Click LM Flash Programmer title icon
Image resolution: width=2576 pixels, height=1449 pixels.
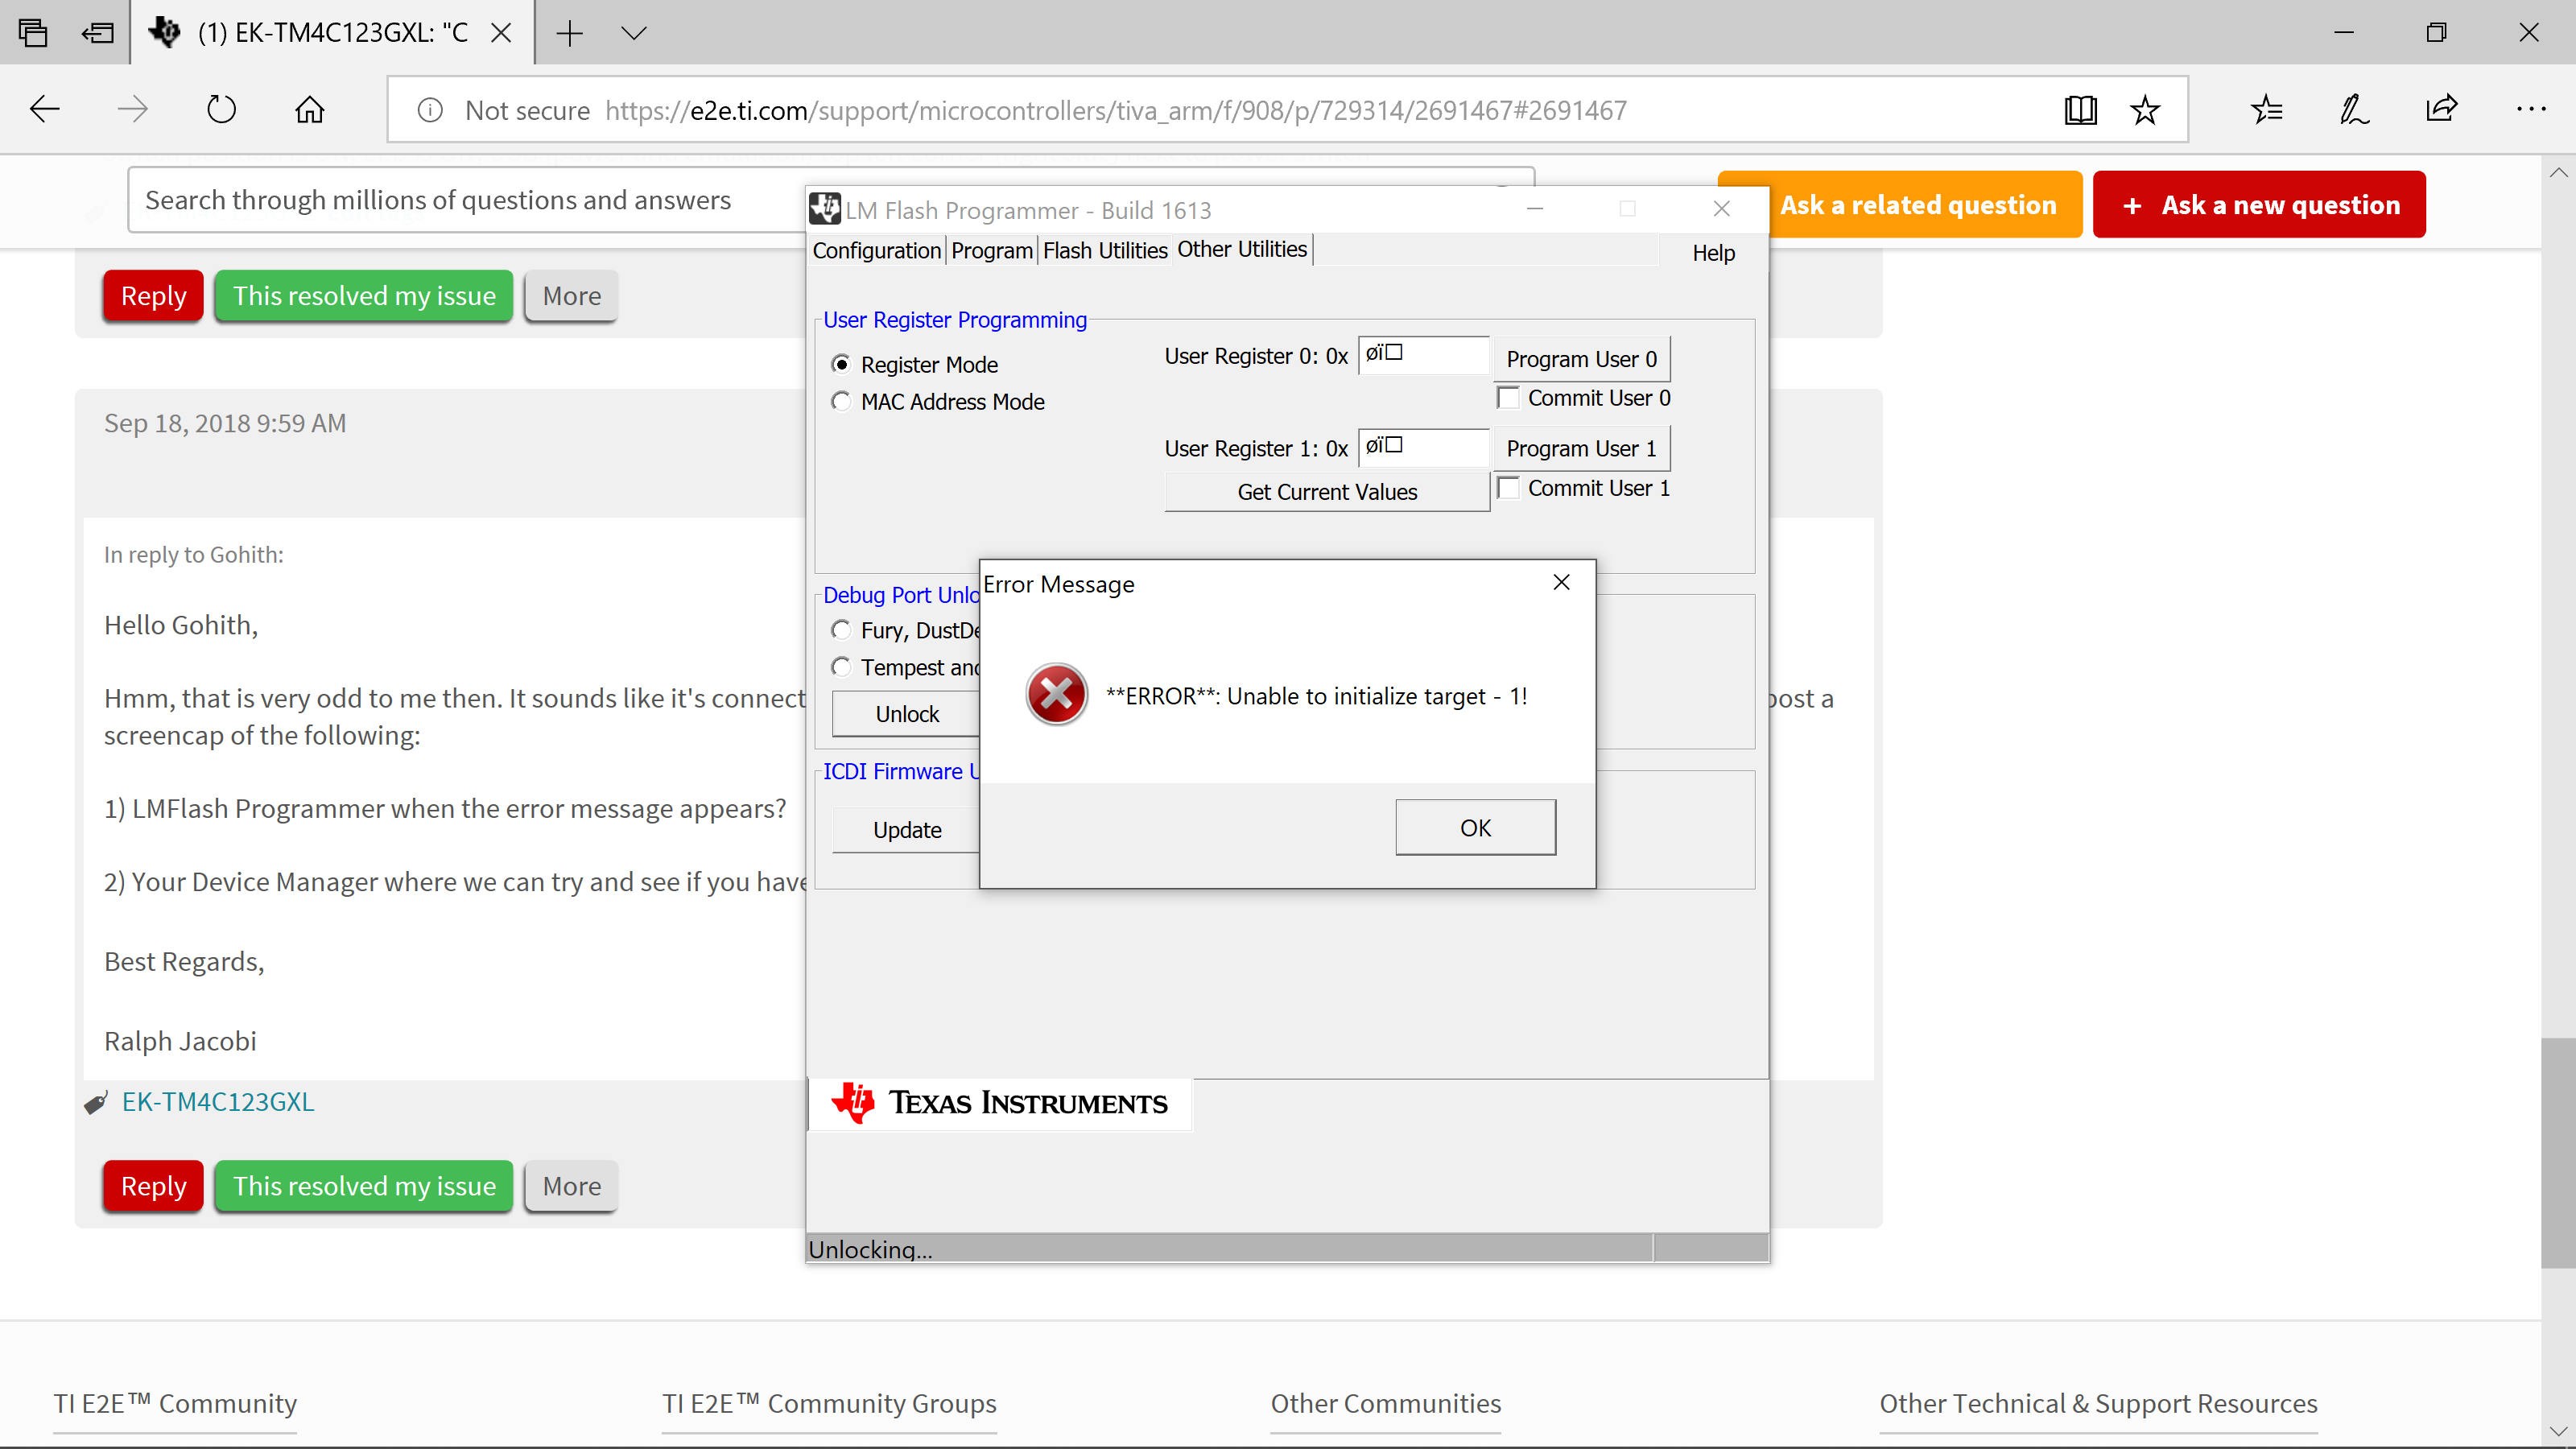click(x=825, y=208)
